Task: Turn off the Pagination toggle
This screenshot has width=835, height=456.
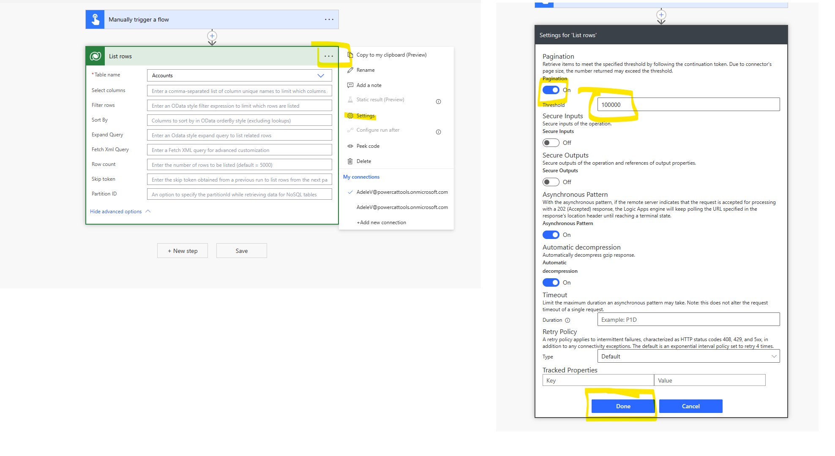Action: 551,90
